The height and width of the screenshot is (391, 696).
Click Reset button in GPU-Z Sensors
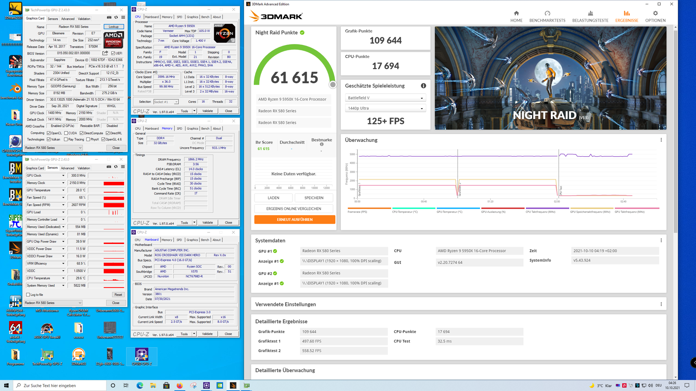click(118, 295)
